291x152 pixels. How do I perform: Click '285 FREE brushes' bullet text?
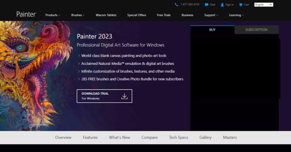click(132, 79)
